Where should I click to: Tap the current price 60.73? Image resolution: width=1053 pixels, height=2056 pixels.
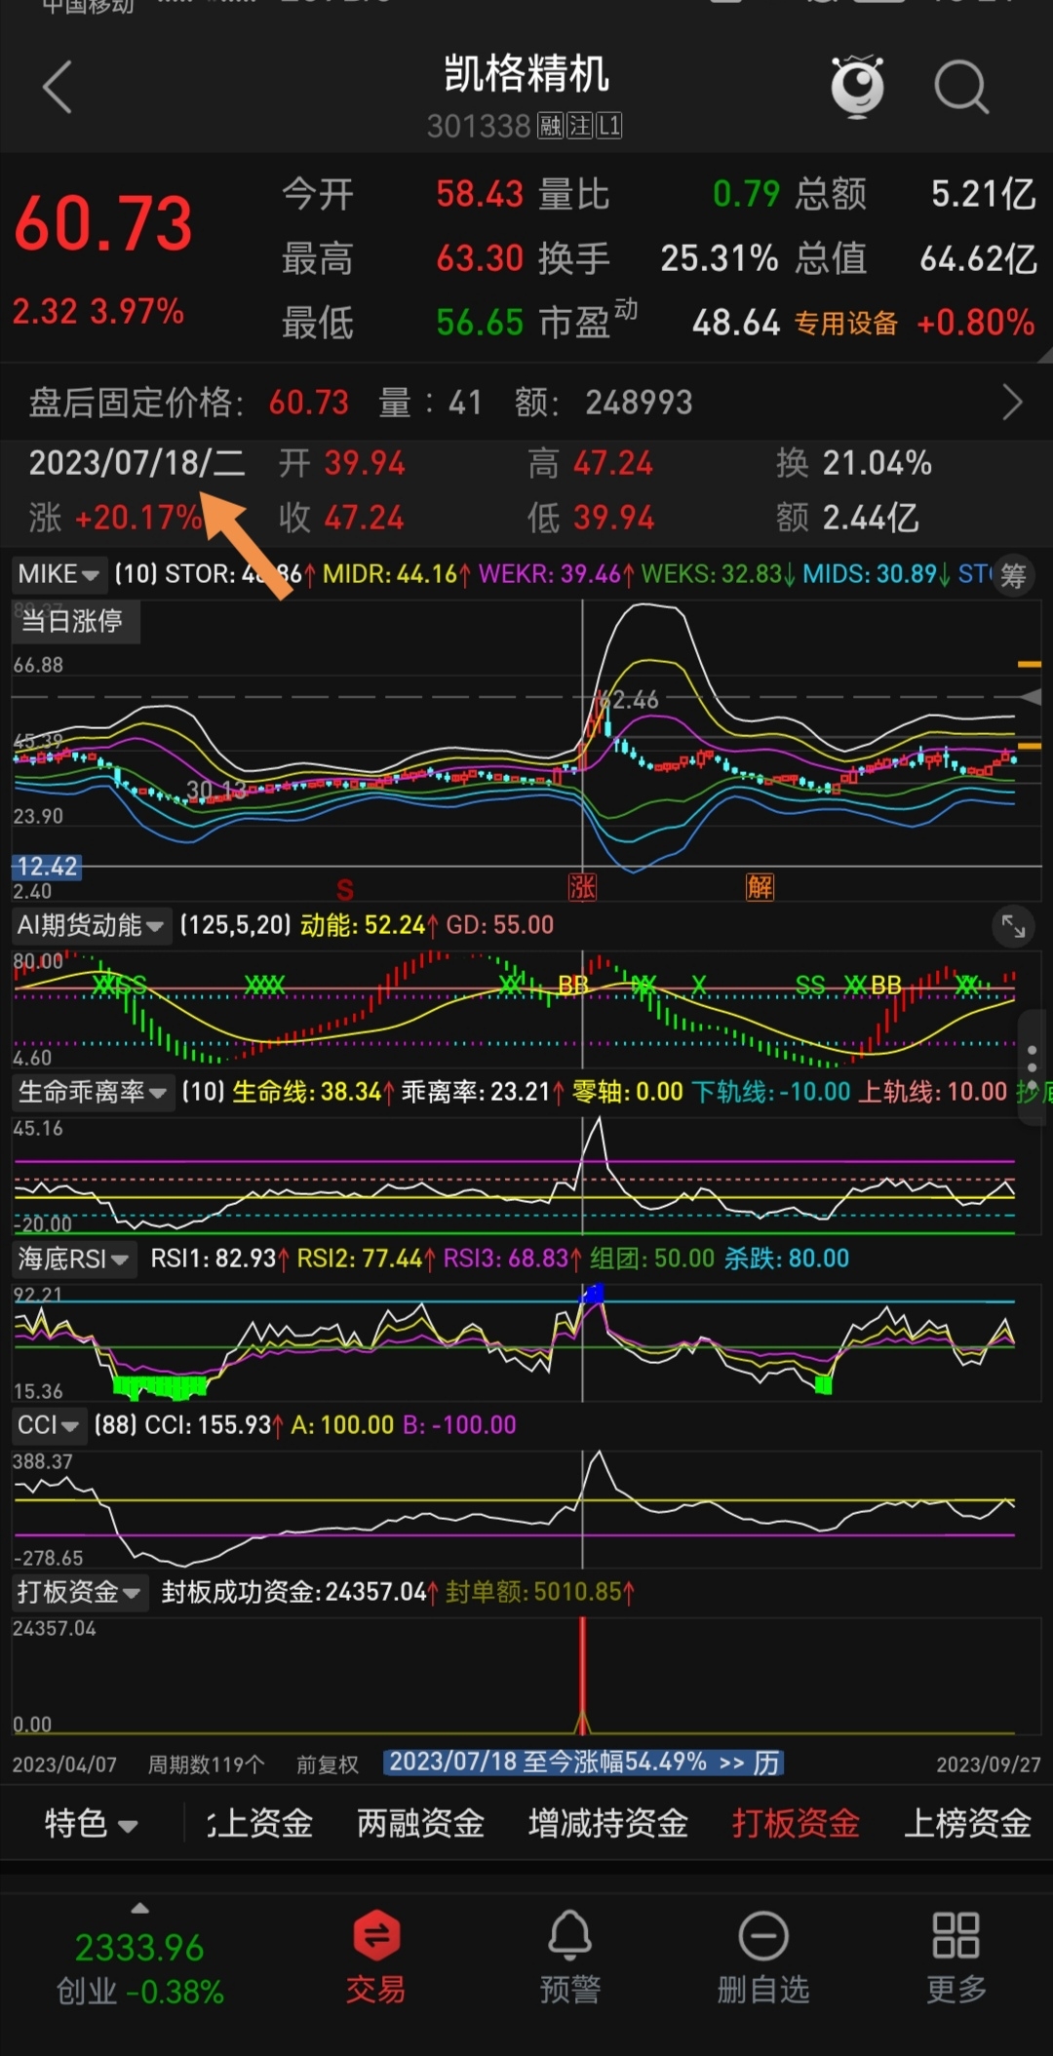[x=103, y=223]
